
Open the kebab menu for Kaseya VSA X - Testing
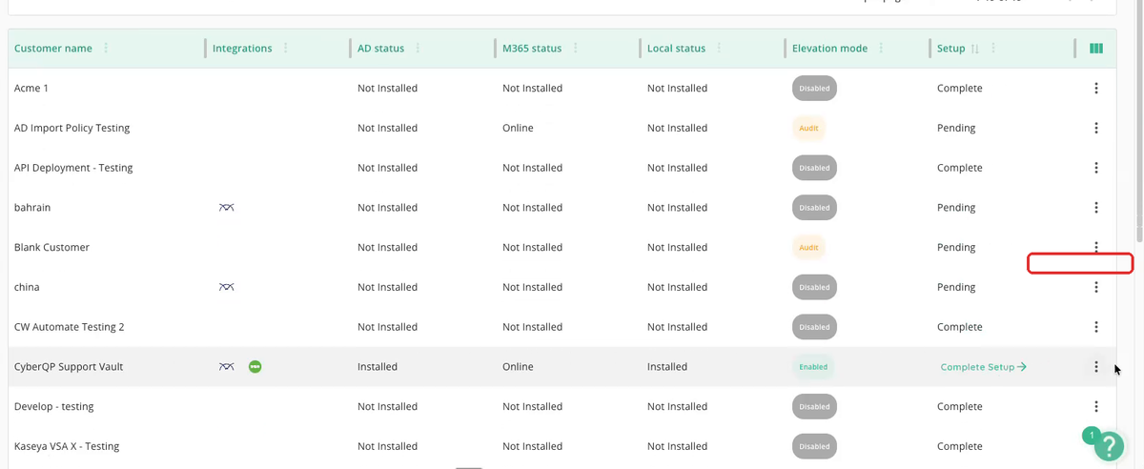click(1096, 446)
